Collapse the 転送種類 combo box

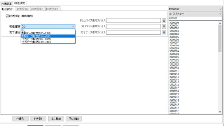point(73,26)
